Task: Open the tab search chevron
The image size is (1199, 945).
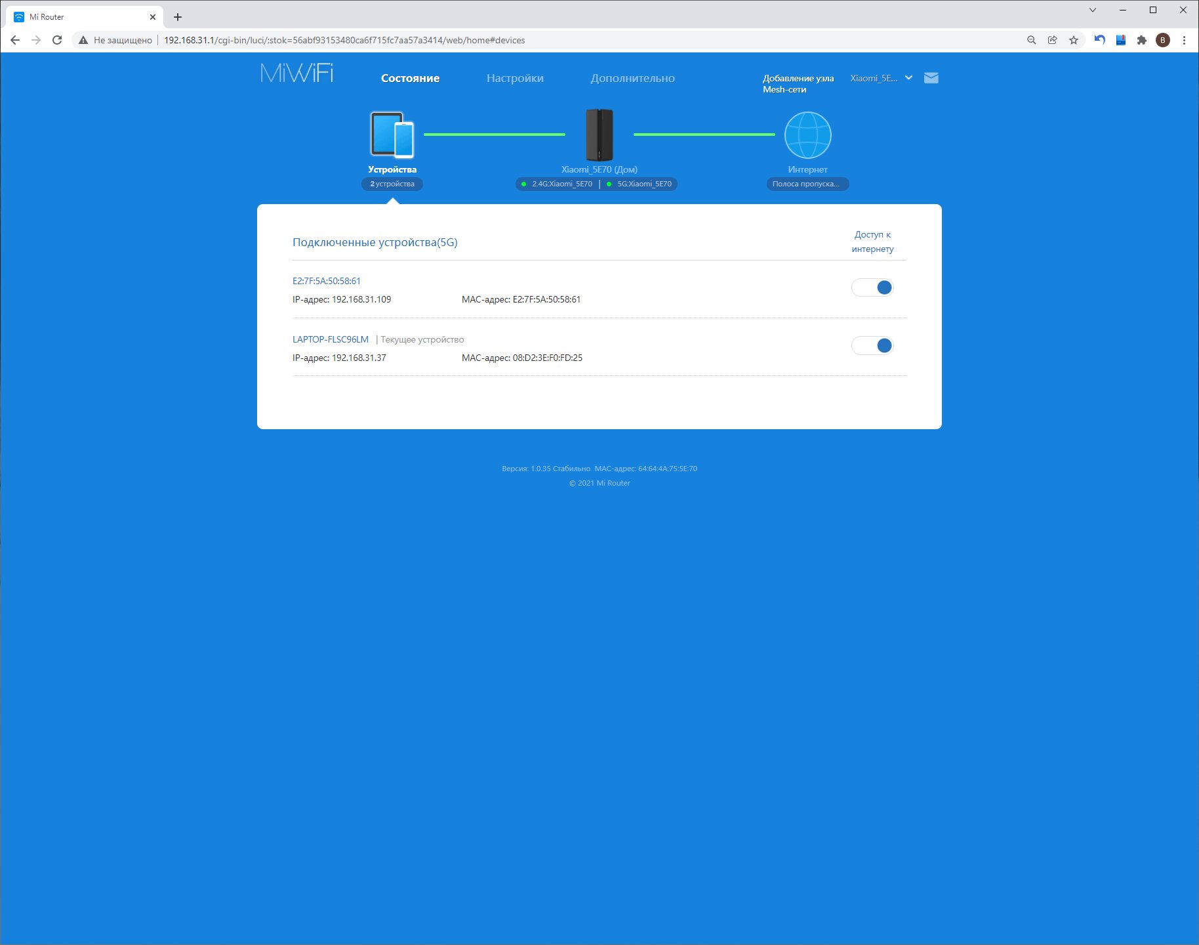Action: (x=1093, y=10)
